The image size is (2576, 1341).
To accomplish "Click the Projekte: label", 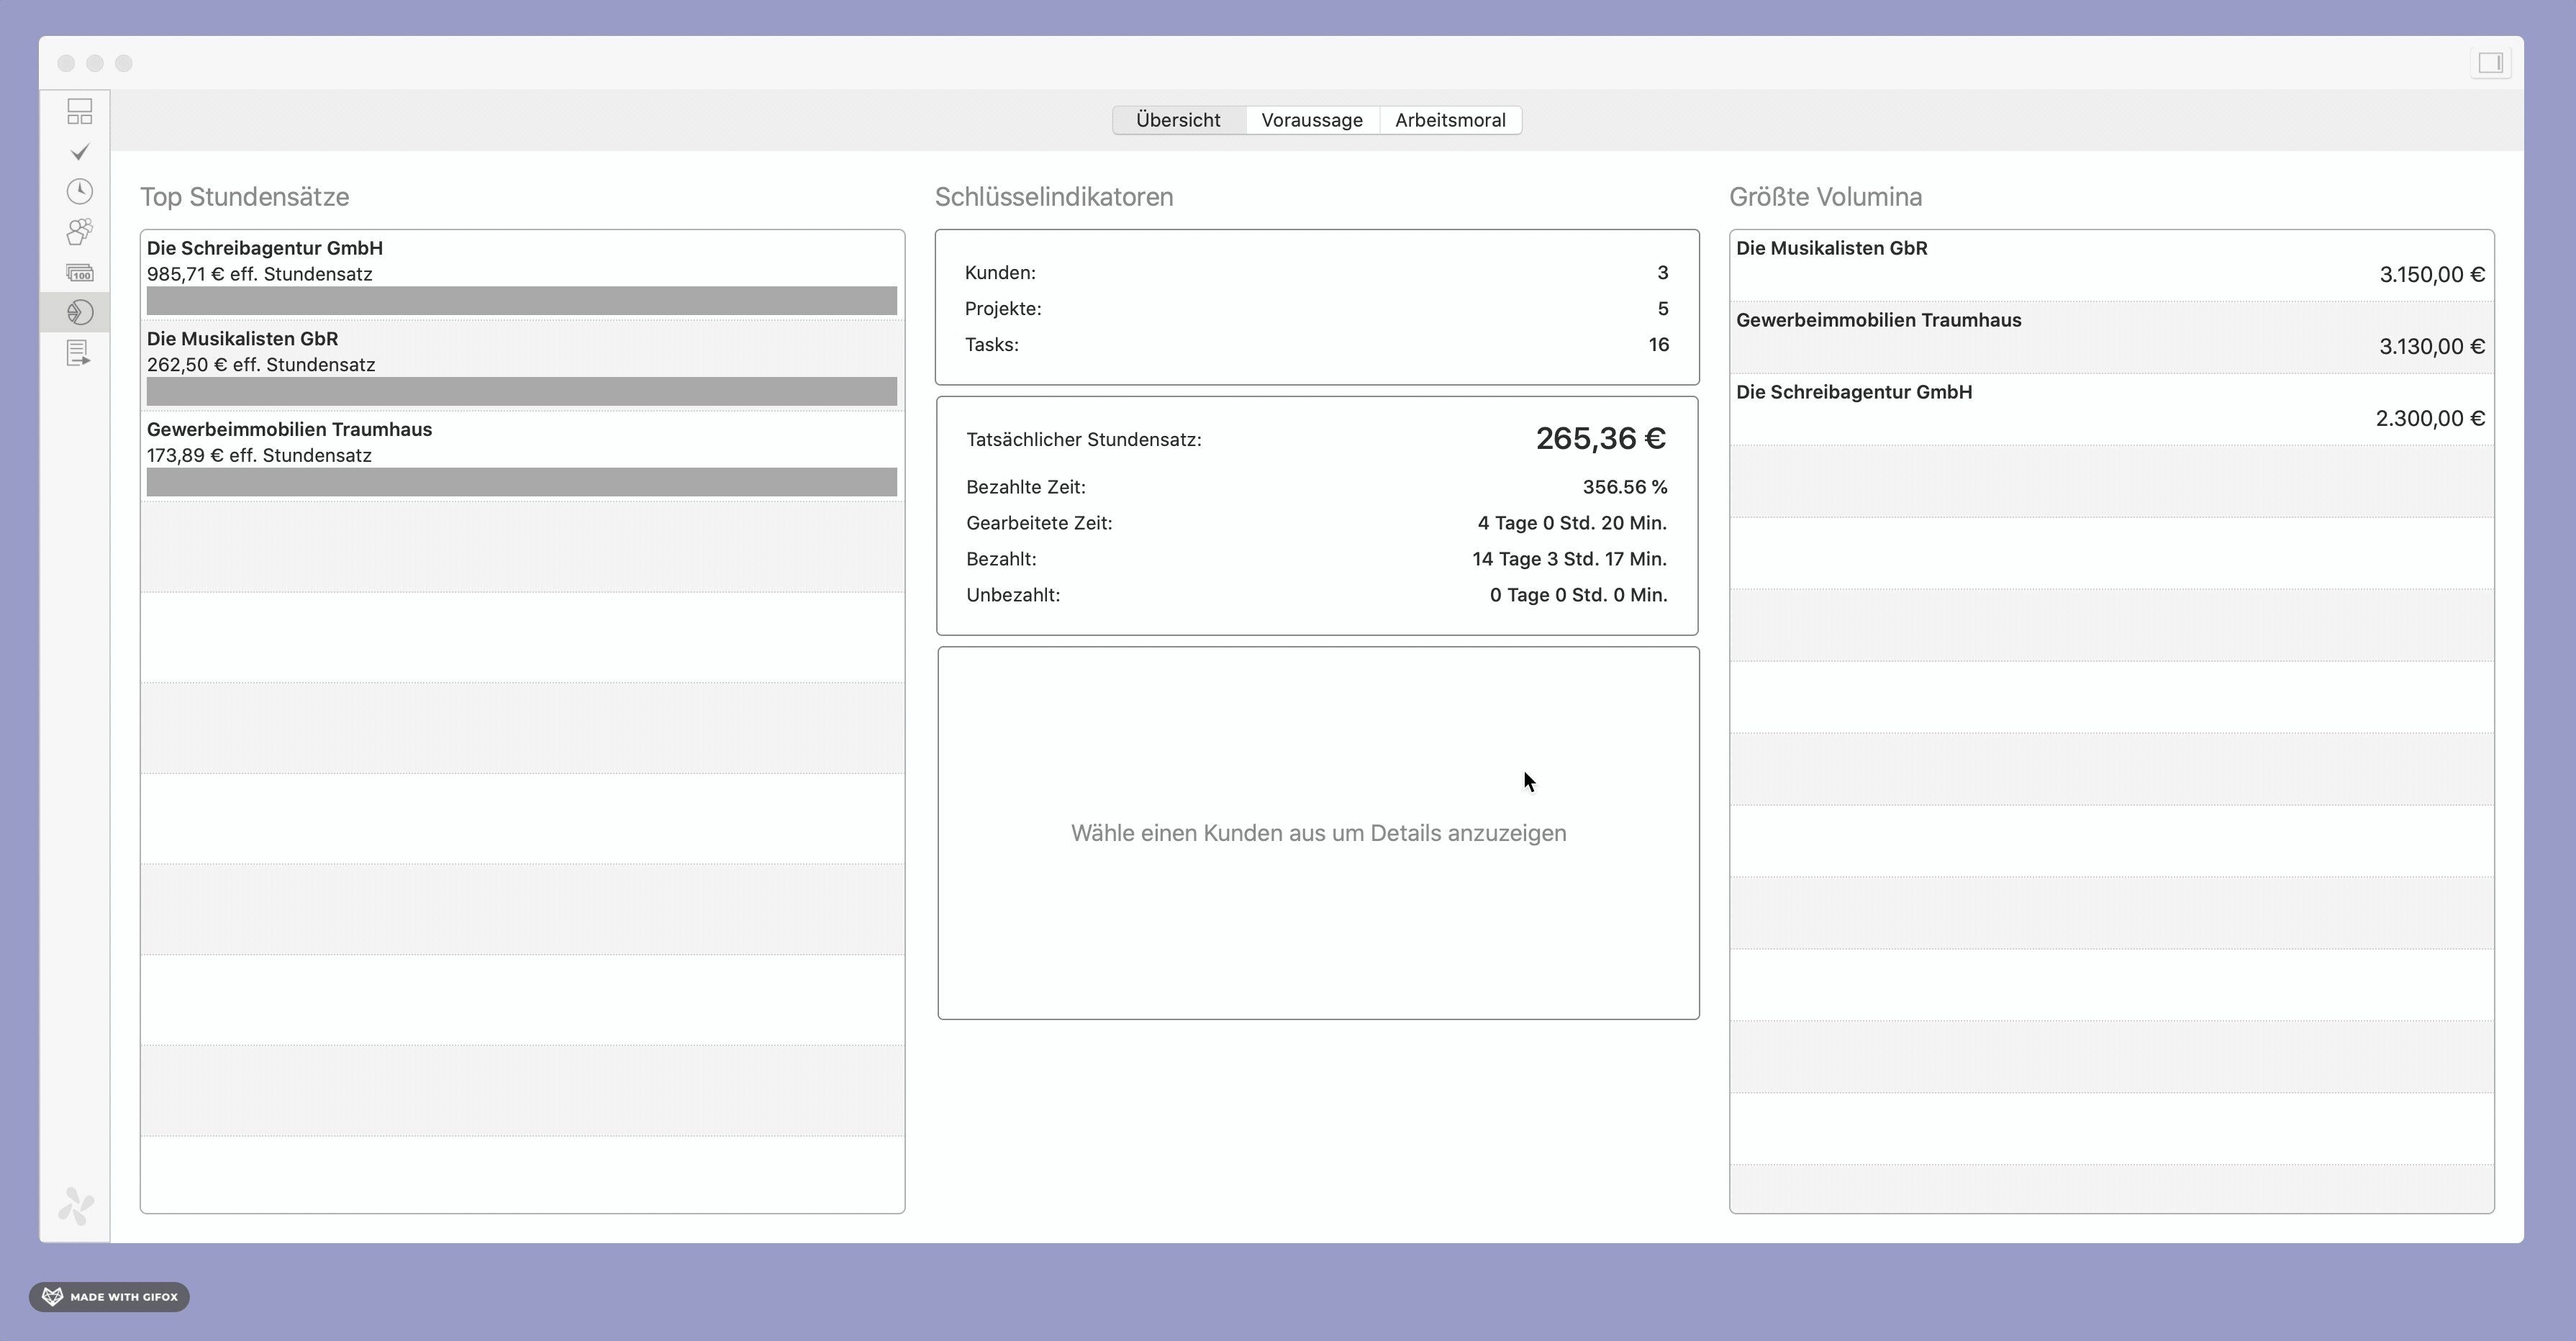I will pyautogui.click(x=1003, y=309).
